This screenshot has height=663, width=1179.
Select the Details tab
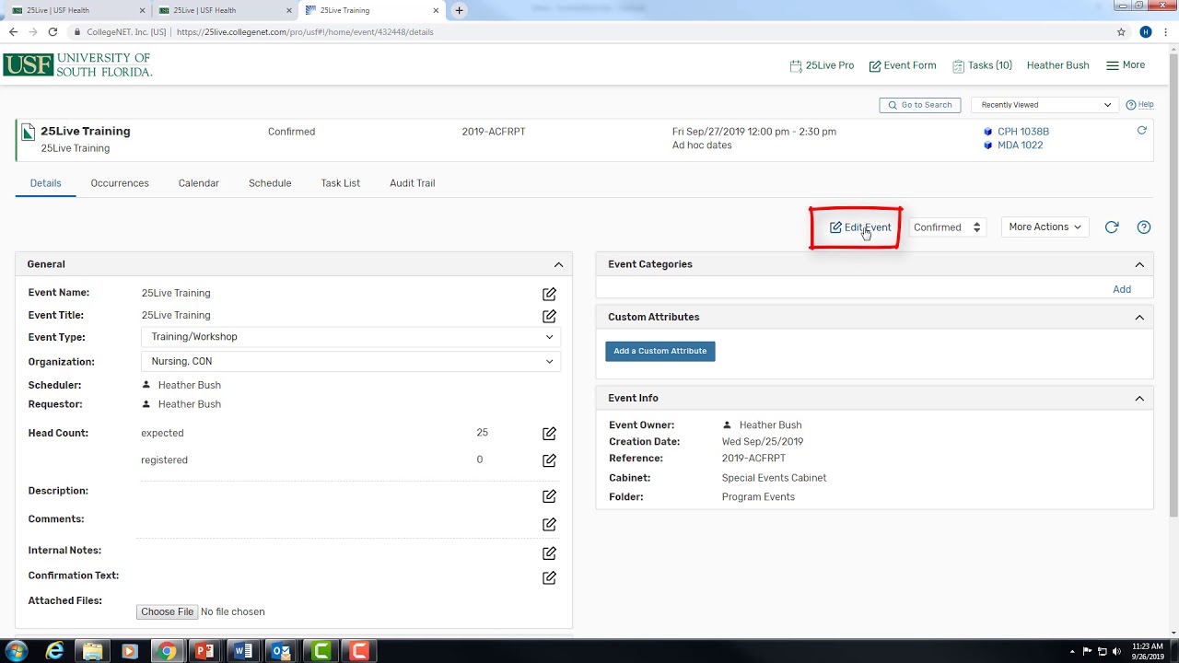click(x=45, y=183)
